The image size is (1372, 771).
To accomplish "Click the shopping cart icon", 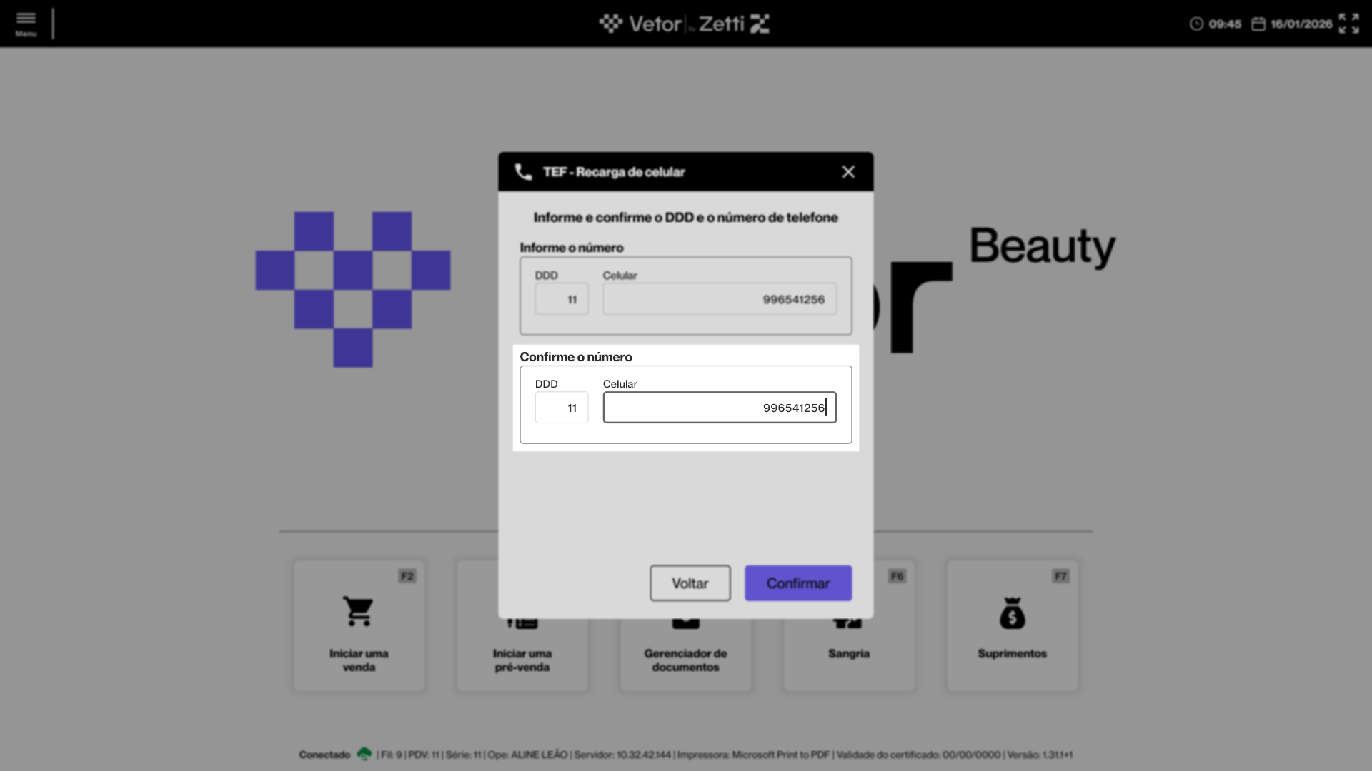I will (358, 611).
